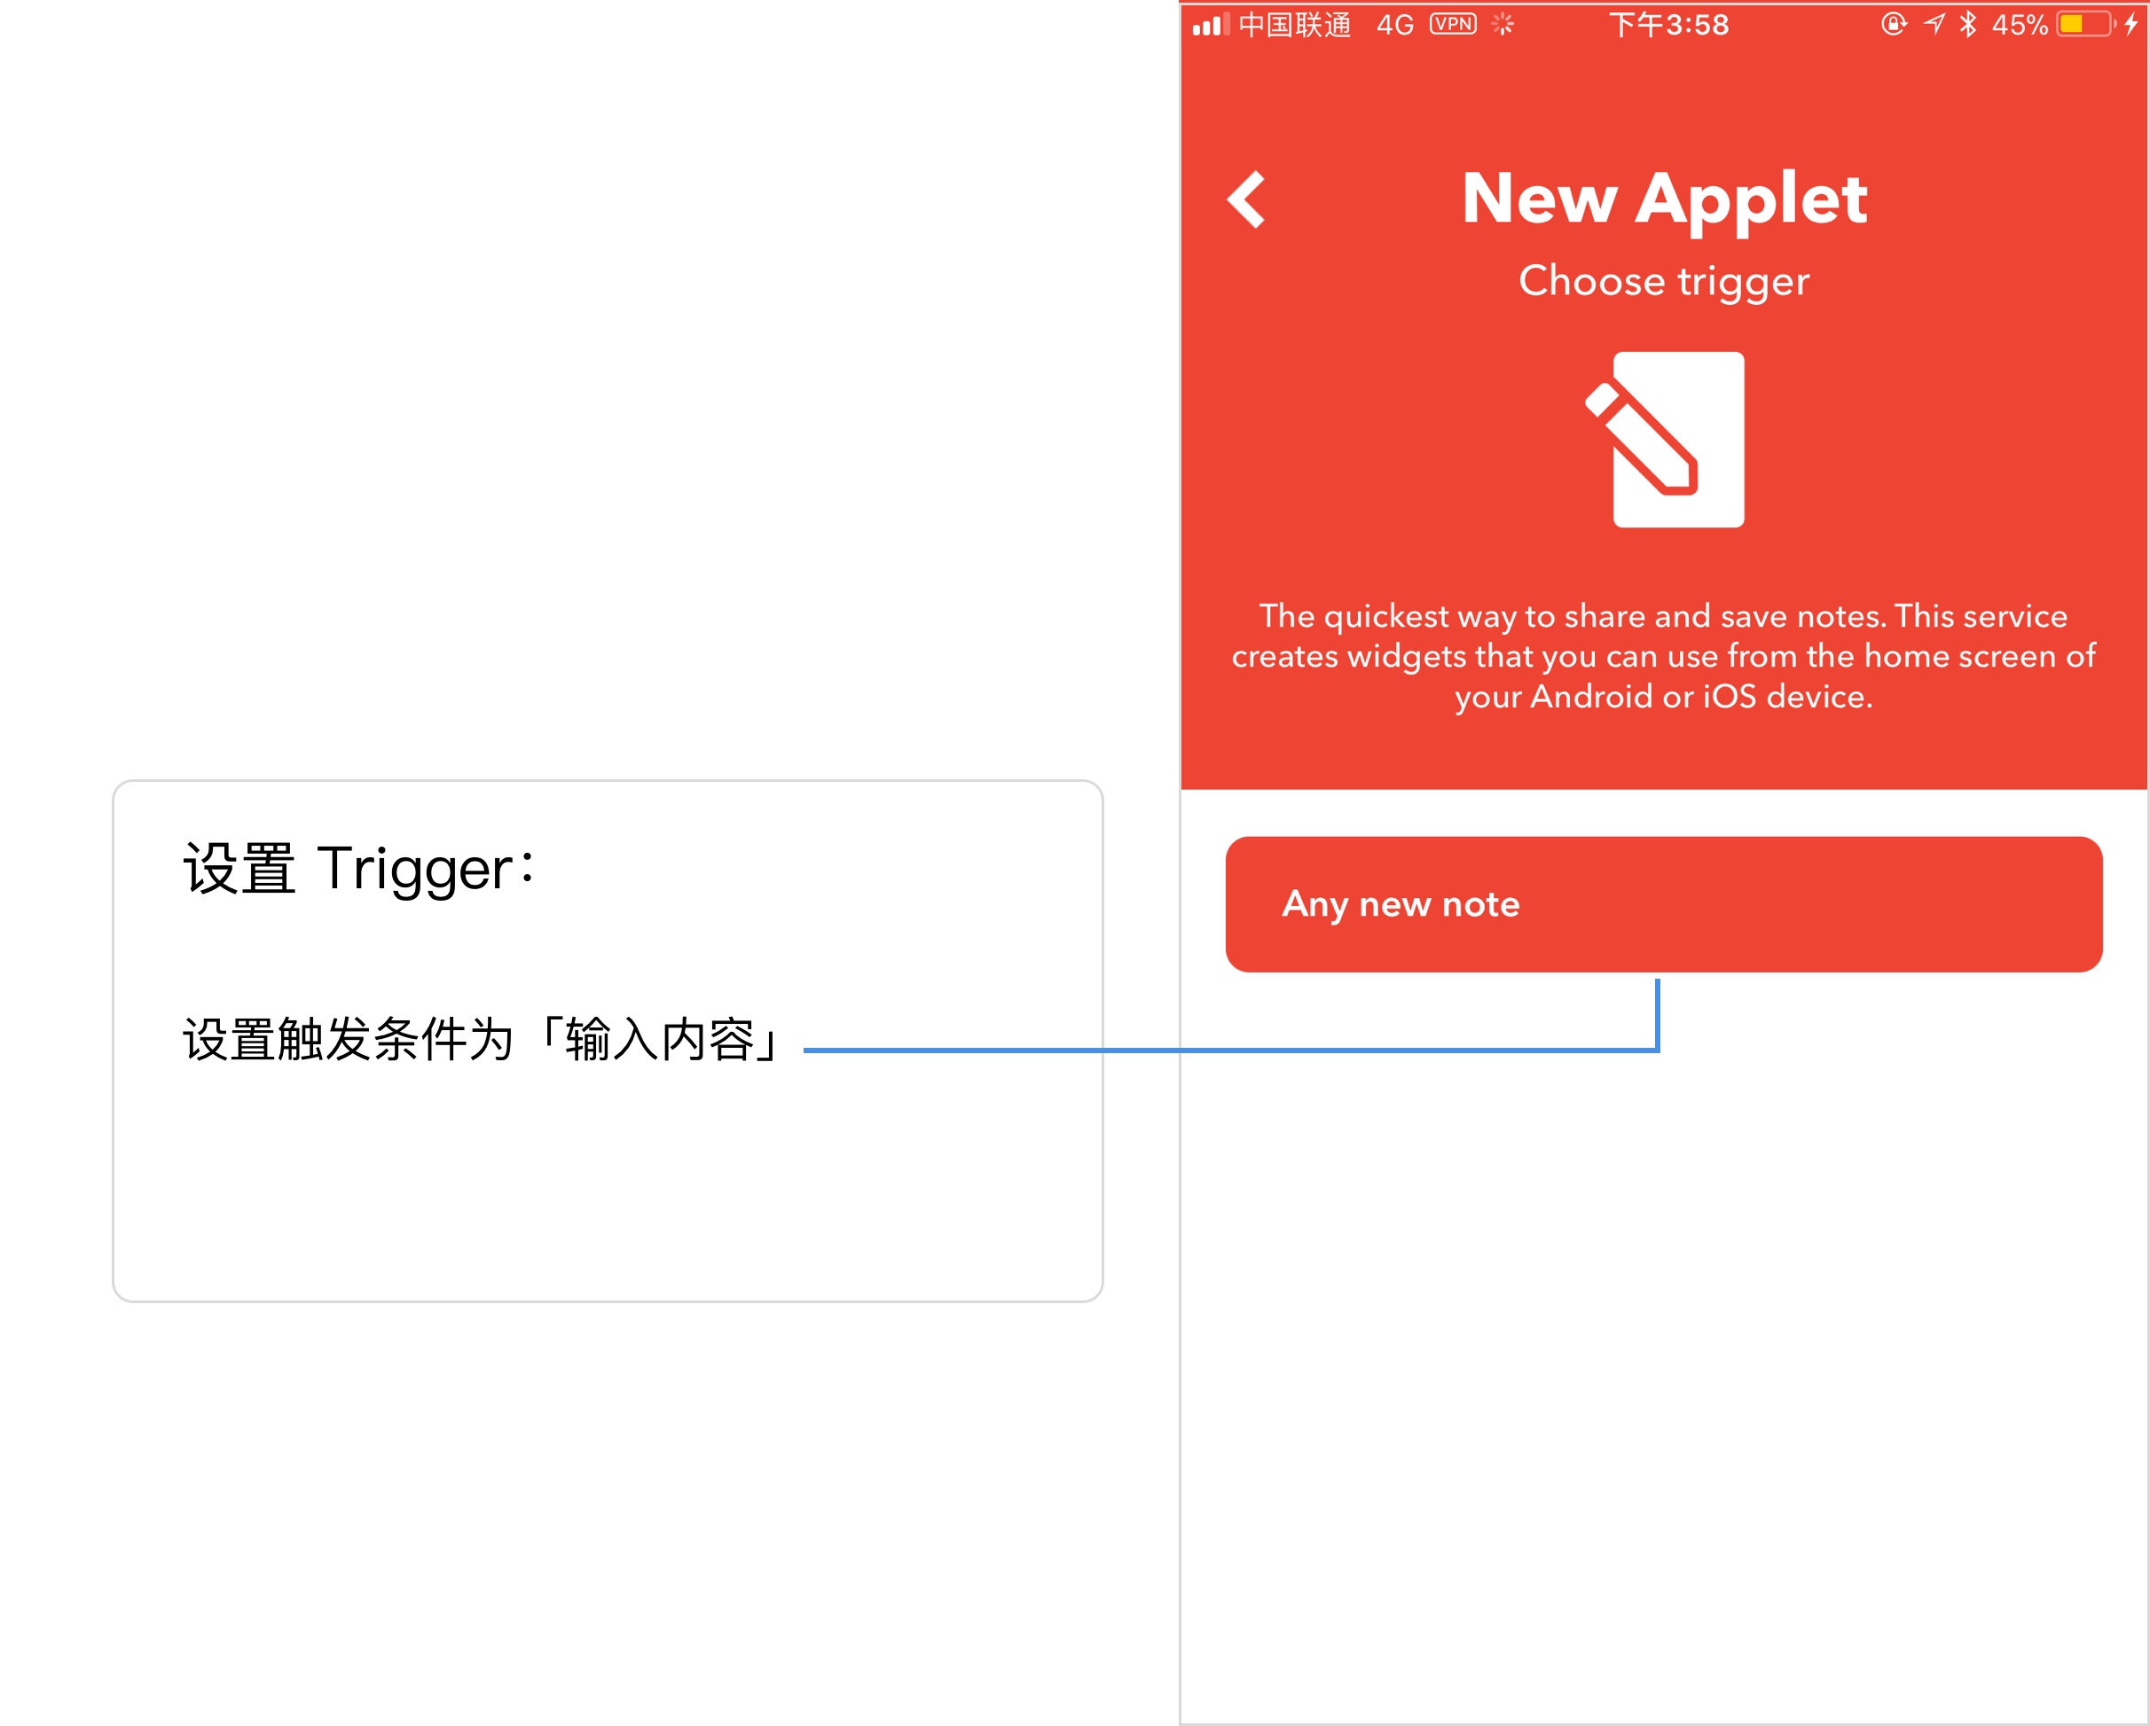The width and height of the screenshot is (2150, 1726).
Task: Tap the 下午3:58 clock in status bar
Action: point(1668,25)
